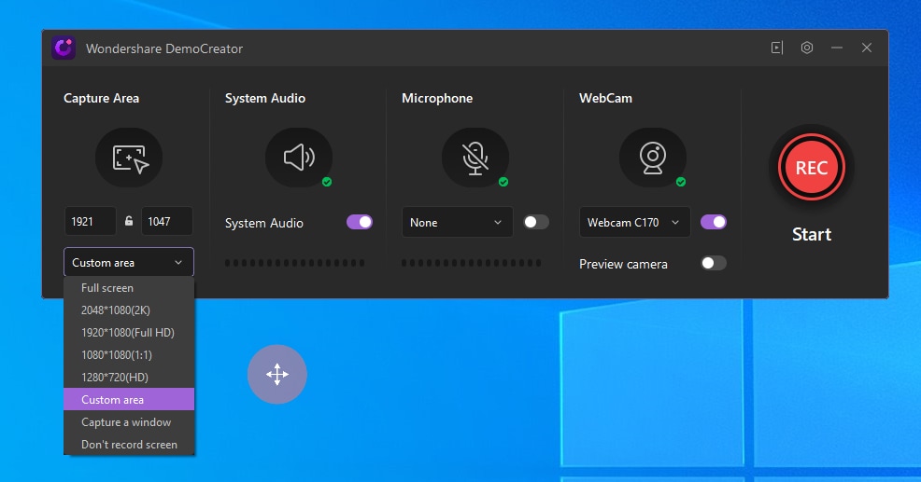Choose Full screen capture option
The image size is (921, 482).
(129, 288)
